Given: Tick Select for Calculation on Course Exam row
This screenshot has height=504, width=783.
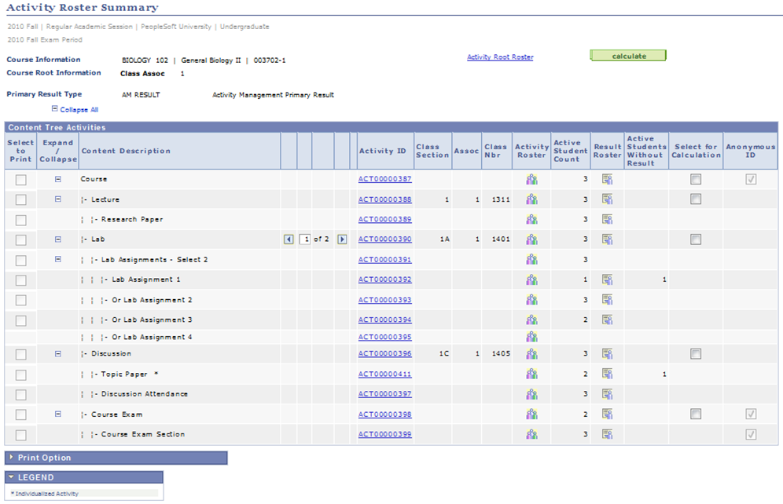Looking at the screenshot, I should (x=696, y=414).
